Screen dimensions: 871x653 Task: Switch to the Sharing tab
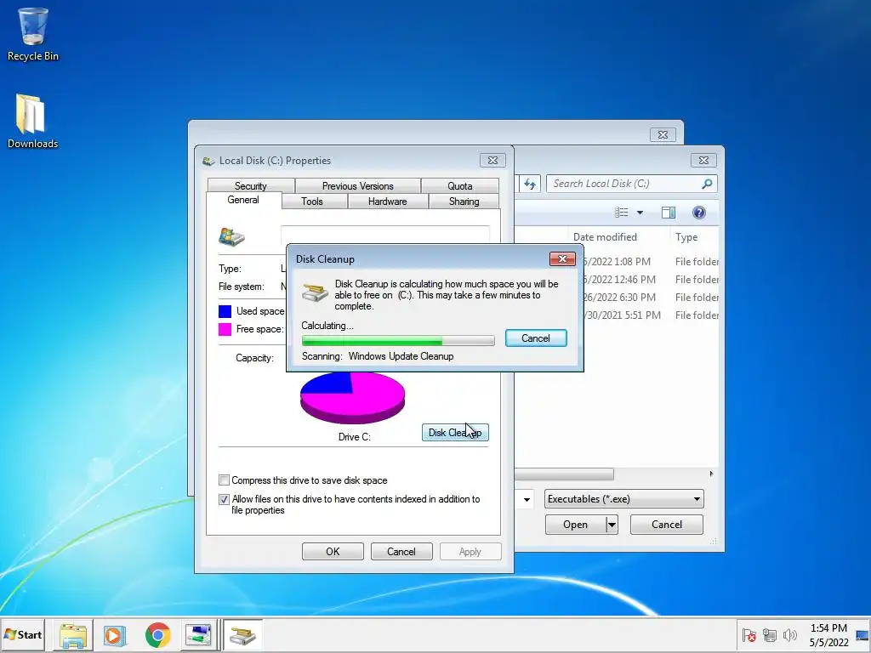464,202
